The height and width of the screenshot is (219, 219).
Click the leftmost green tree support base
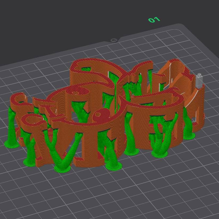[x=11, y=144]
